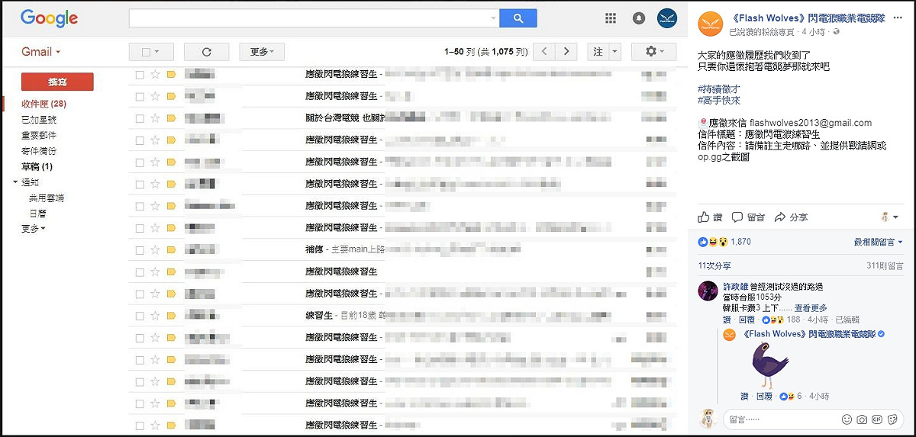Open the 最相關留言 comment sorting dropdown
The height and width of the screenshot is (437, 916).
878,242
